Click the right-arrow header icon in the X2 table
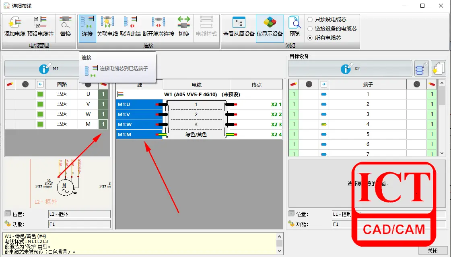The image size is (451, 257). pos(324,84)
